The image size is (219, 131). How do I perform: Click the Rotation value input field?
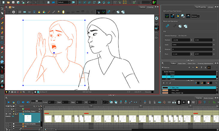pos(192,49)
